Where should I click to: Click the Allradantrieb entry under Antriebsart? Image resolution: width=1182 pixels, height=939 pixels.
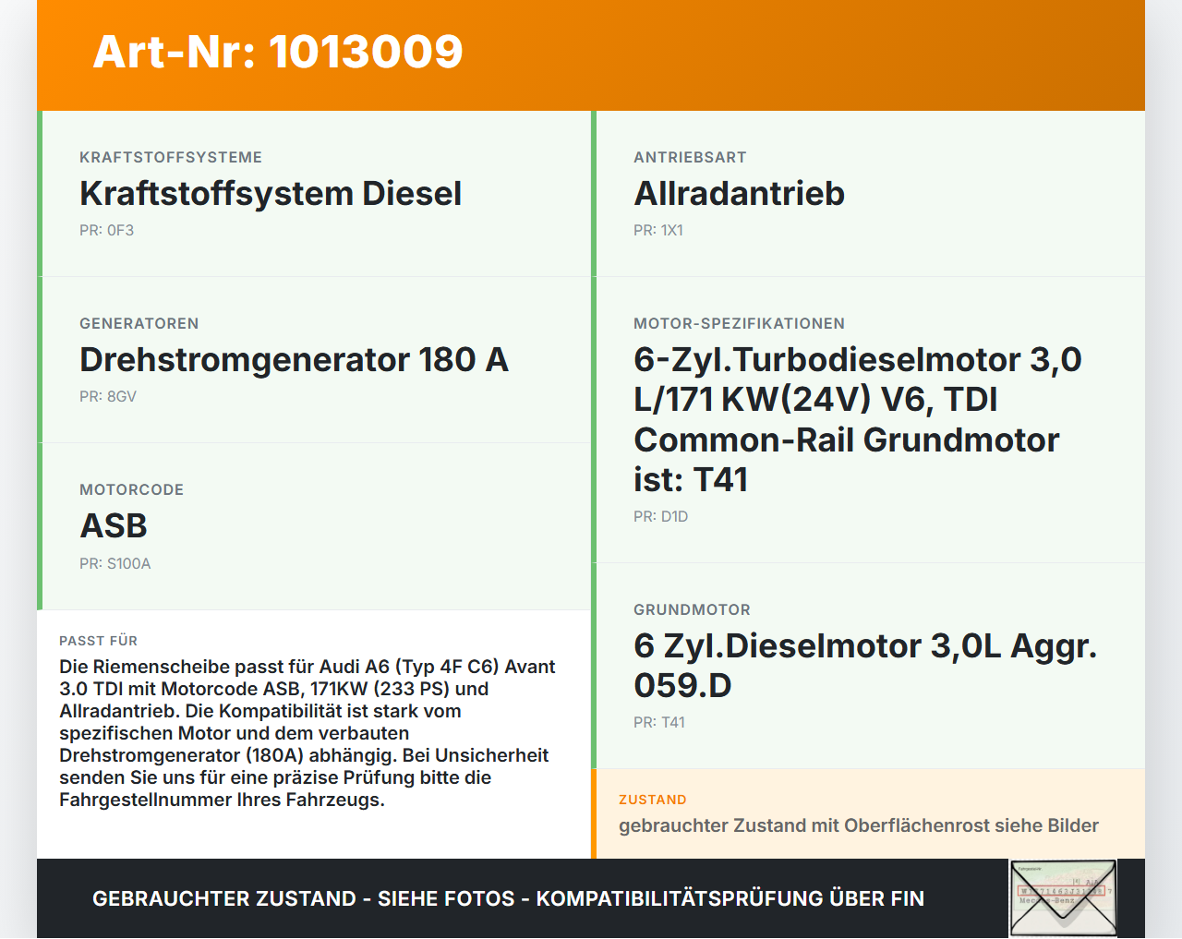point(739,192)
